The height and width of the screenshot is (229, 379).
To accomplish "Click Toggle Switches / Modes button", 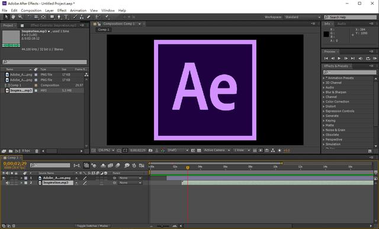I will (x=92, y=226).
